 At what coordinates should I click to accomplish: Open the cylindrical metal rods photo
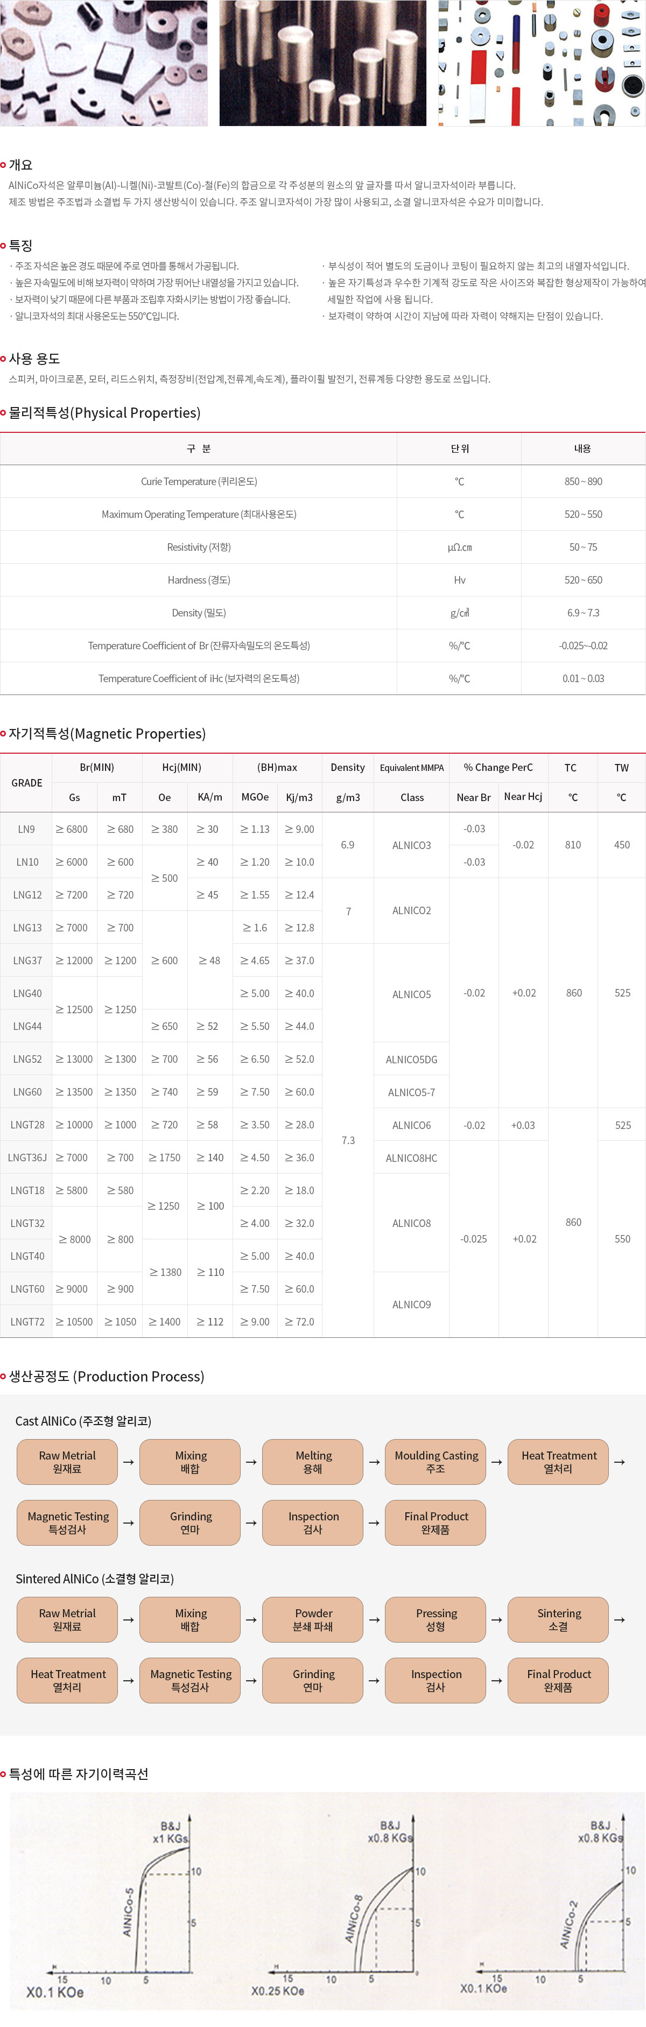322,63
